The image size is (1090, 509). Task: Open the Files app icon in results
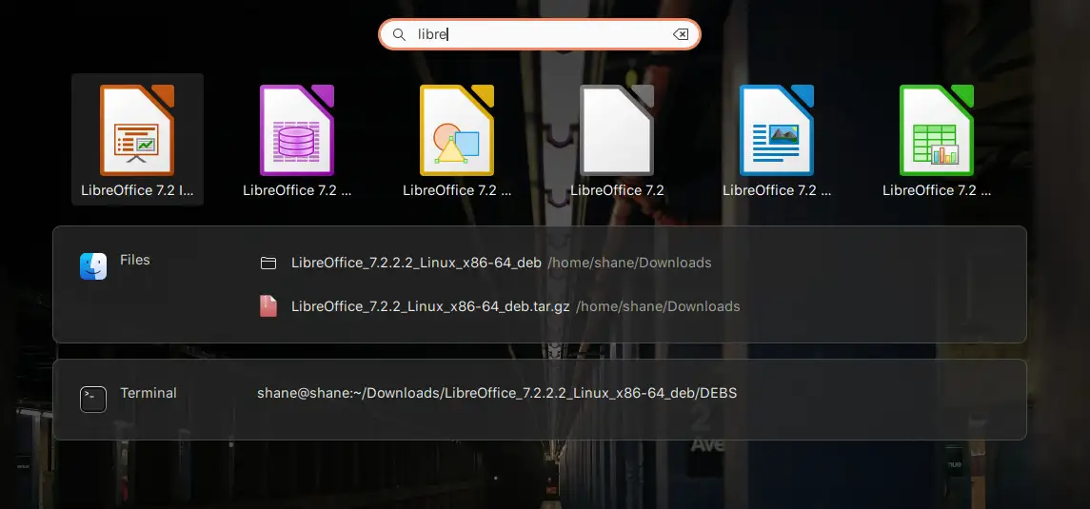coord(93,266)
